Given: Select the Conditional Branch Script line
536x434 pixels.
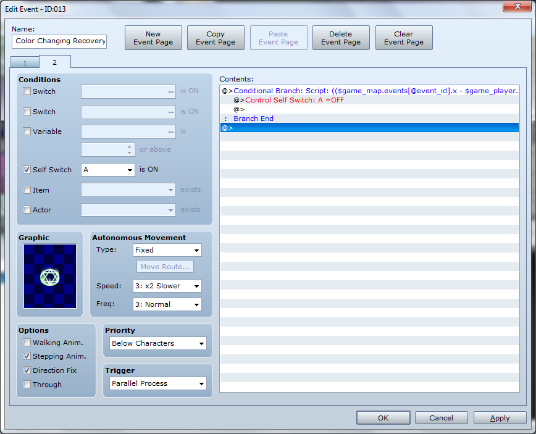Looking at the screenshot, I should click(369, 91).
